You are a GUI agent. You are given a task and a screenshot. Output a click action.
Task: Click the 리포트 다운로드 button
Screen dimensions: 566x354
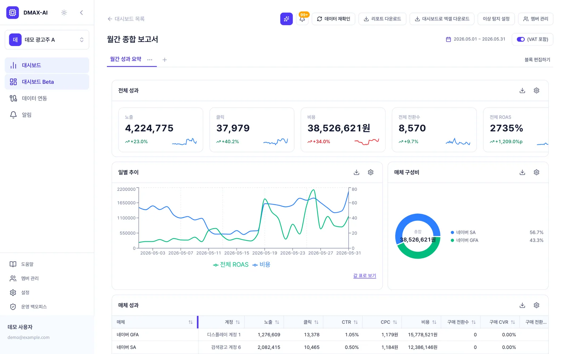382,19
